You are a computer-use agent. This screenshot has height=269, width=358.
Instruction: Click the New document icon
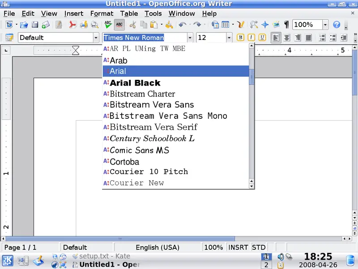pos(9,25)
